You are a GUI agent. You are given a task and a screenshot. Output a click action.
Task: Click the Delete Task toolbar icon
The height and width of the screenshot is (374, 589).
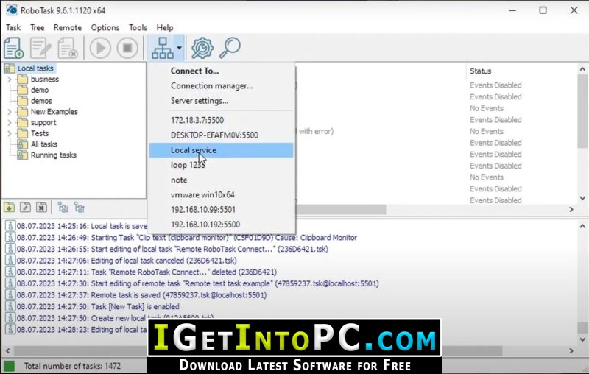click(68, 48)
